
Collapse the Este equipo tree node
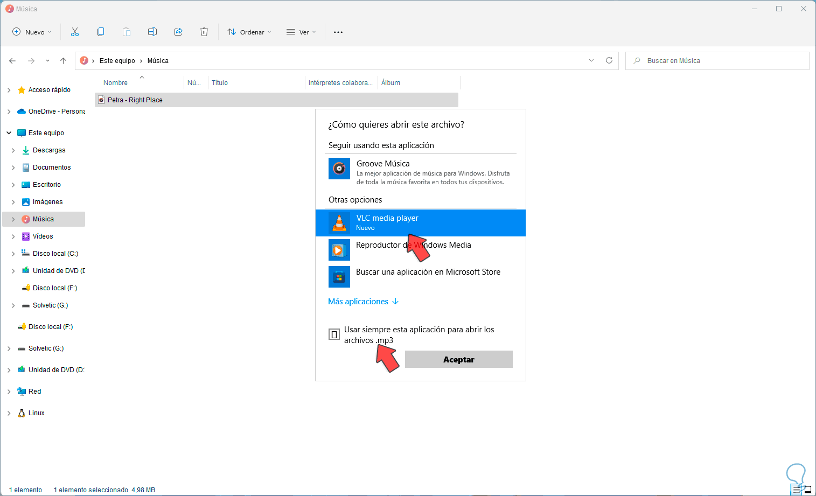click(x=9, y=133)
